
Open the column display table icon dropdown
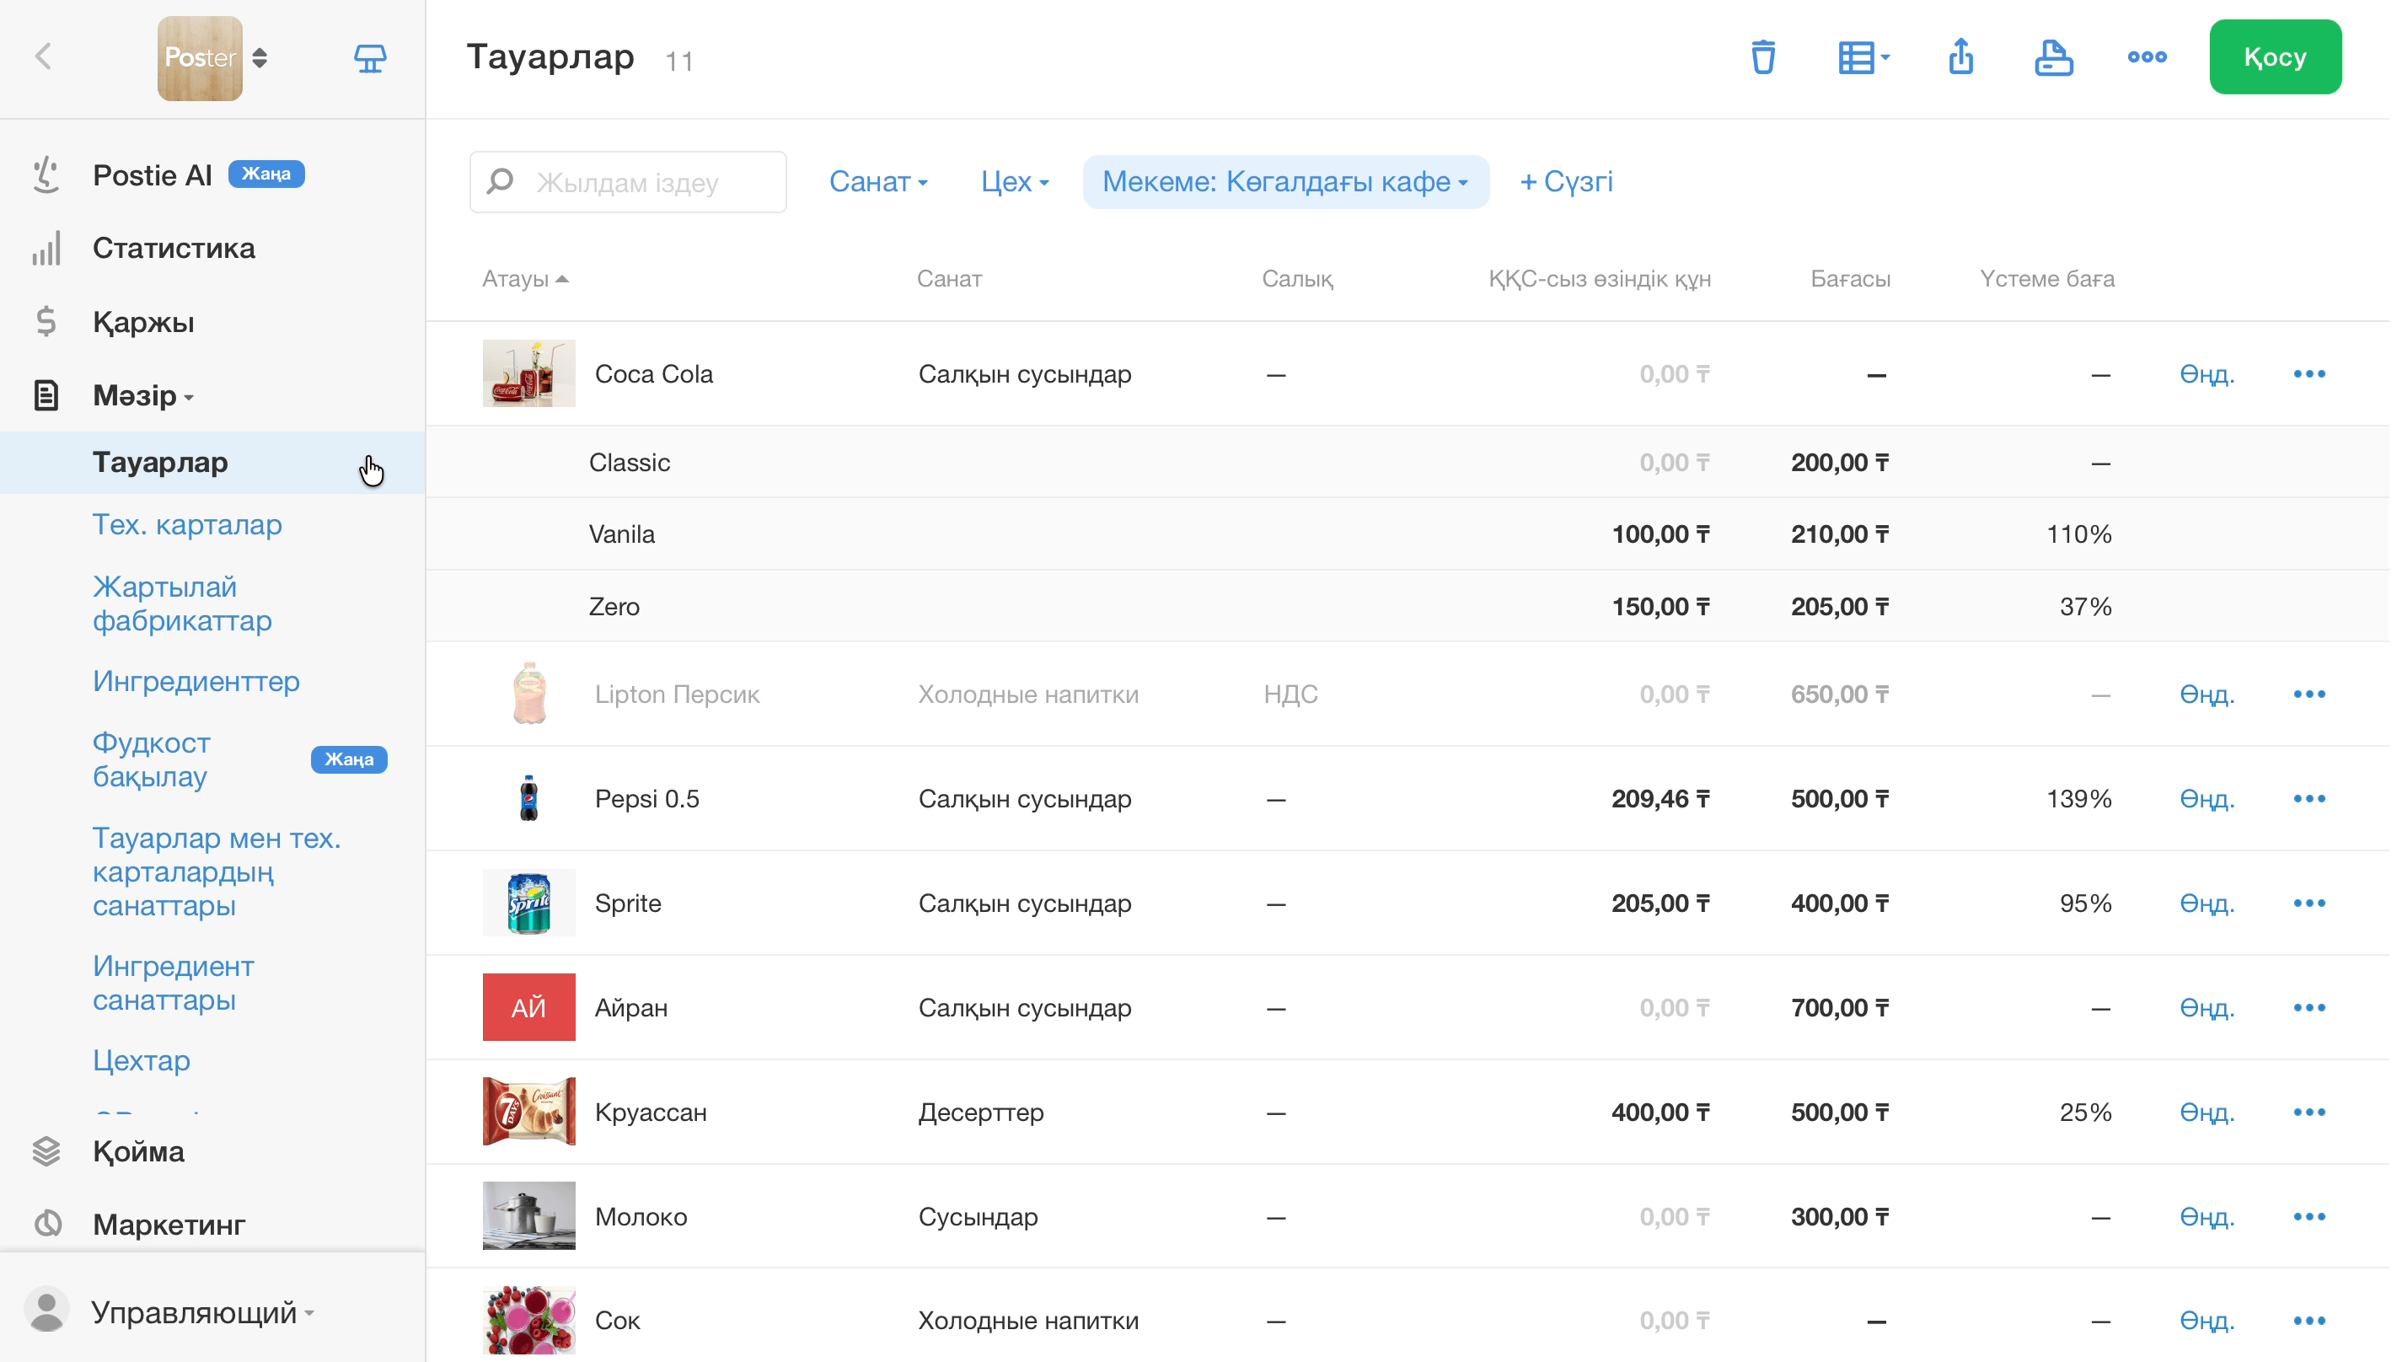point(1863,57)
